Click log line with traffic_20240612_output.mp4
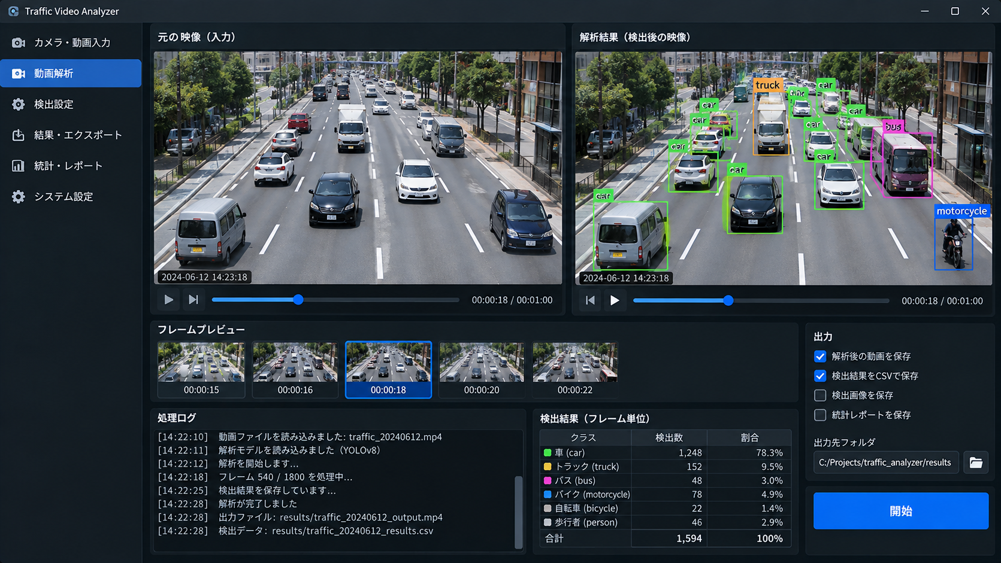1001x563 pixels. (x=300, y=518)
